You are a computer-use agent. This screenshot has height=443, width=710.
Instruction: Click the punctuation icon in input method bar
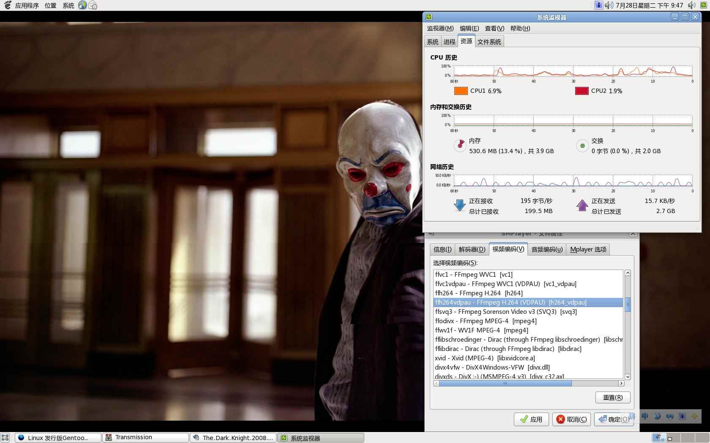670,416
